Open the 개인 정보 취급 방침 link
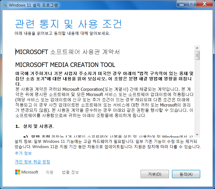The width and height of the screenshot is (215, 189). coord(32,162)
